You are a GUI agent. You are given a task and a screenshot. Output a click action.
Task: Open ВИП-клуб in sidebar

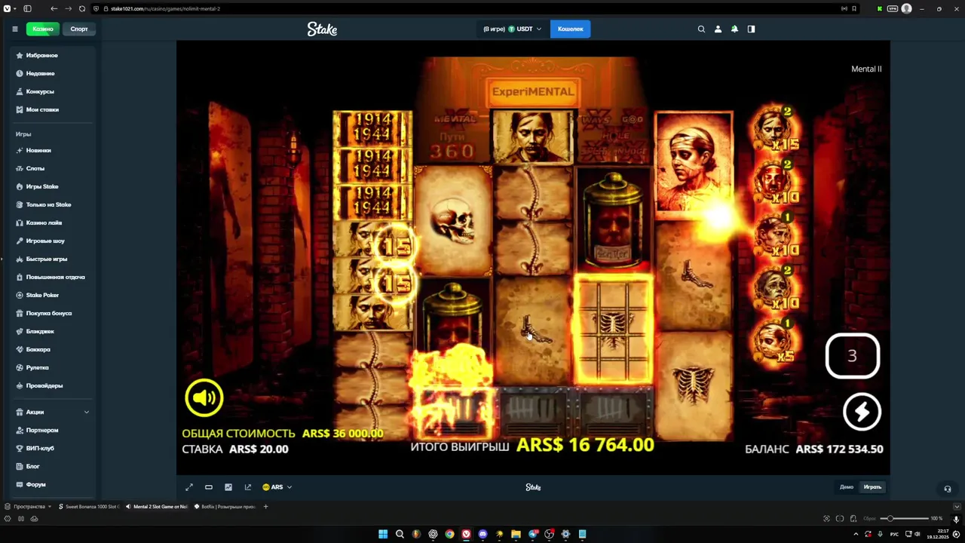(53, 448)
